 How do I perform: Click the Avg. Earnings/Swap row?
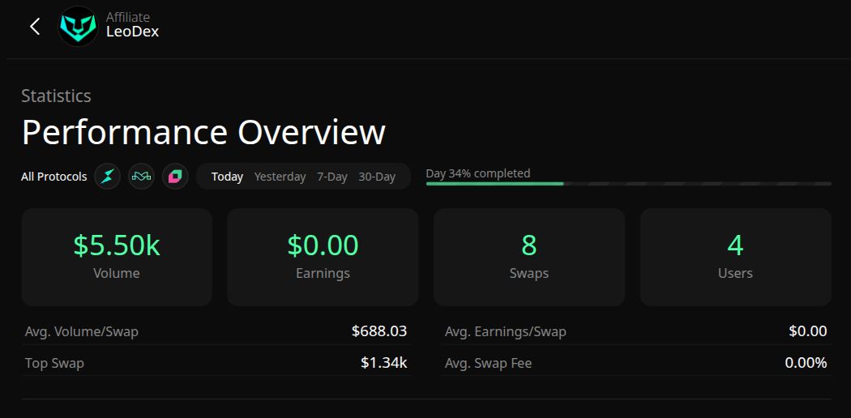point(635,331)
